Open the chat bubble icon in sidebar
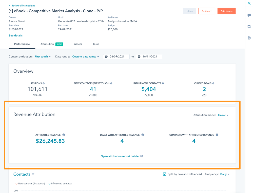The width and height of the screenshot is (253, 193). coord(249,15)
